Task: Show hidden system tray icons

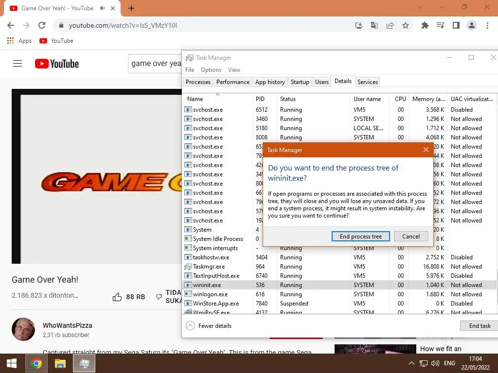Action: tap(411, 363)
